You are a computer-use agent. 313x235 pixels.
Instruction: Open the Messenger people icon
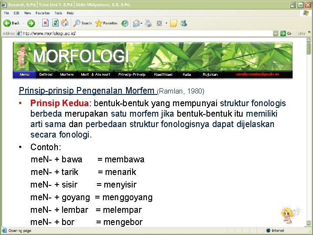[183, 23]
